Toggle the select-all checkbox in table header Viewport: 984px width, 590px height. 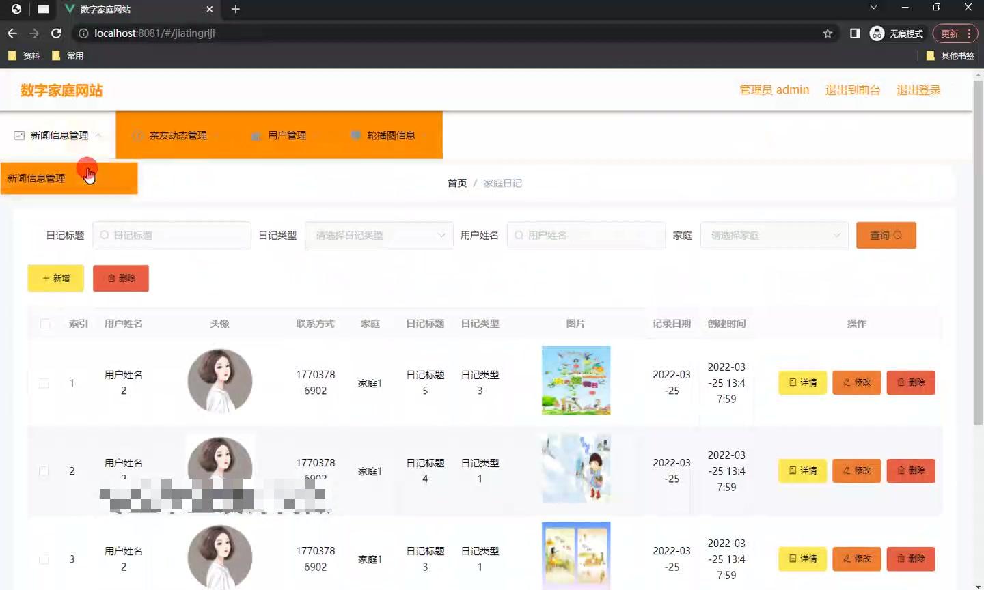click(x=44, y=323)
